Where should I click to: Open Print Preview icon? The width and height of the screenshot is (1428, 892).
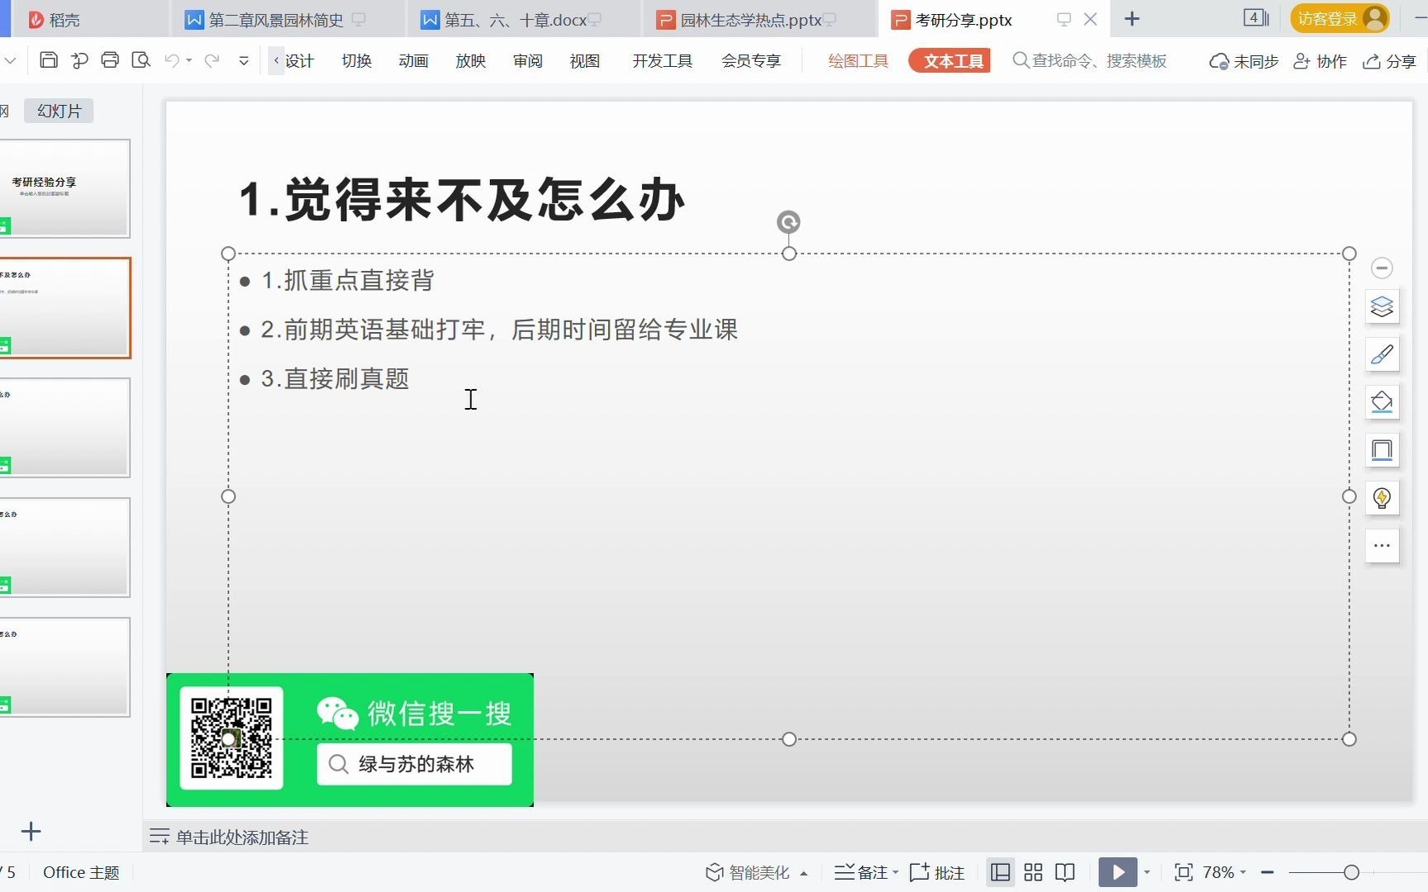click(141, 60)
